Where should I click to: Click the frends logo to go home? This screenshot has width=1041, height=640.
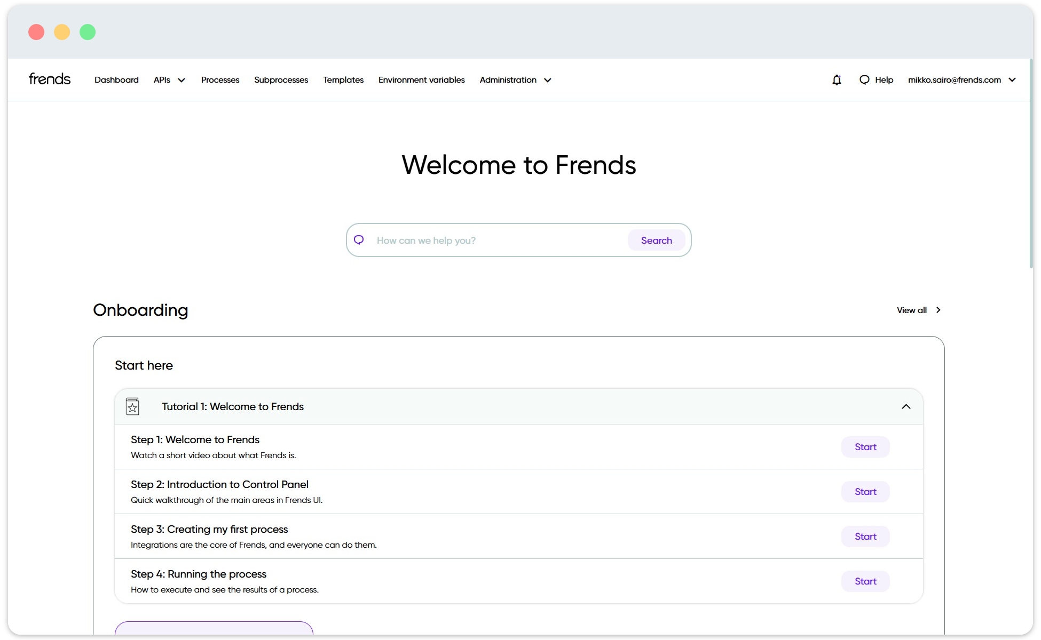49,78
